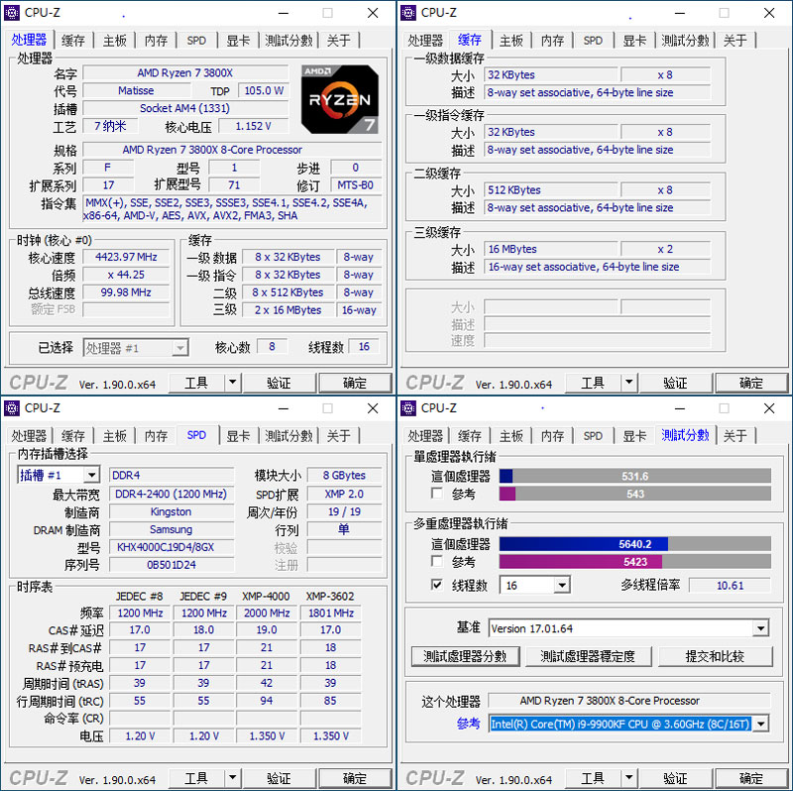The image size is (793, 791).
Task: Click 验证 button in processor window
Action: tap(280, 383)
